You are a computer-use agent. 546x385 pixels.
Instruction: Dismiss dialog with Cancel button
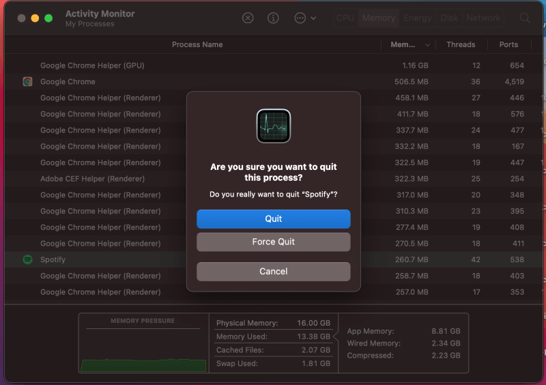tap(274, 272)
